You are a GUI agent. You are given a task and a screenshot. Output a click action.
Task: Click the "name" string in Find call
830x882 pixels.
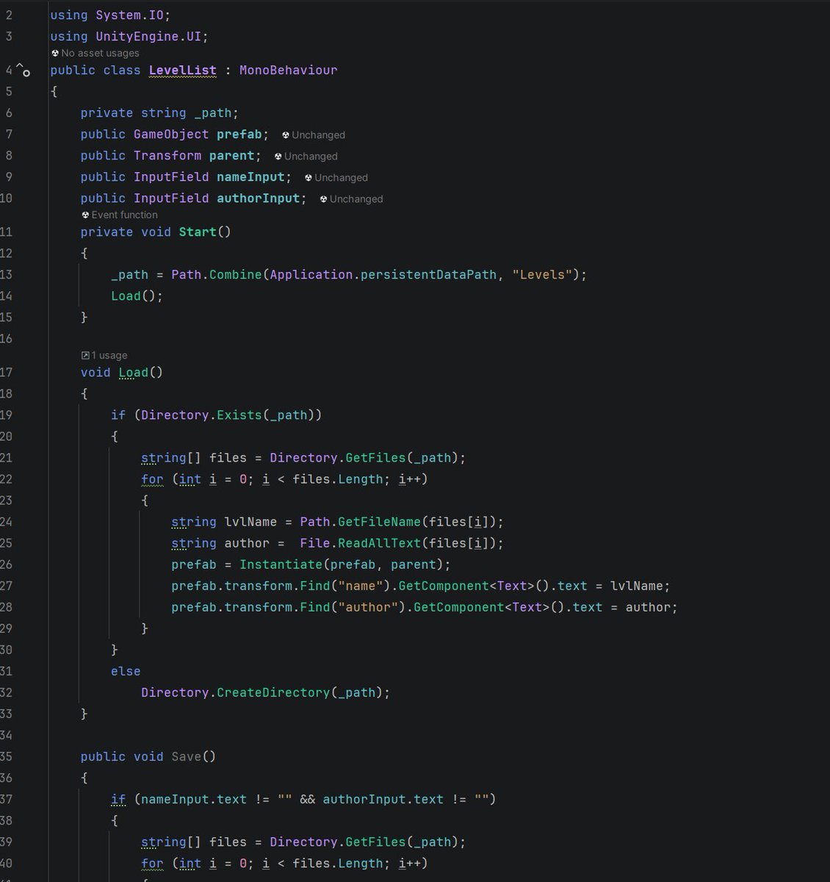pyautogui.click(x=361, y=586)
